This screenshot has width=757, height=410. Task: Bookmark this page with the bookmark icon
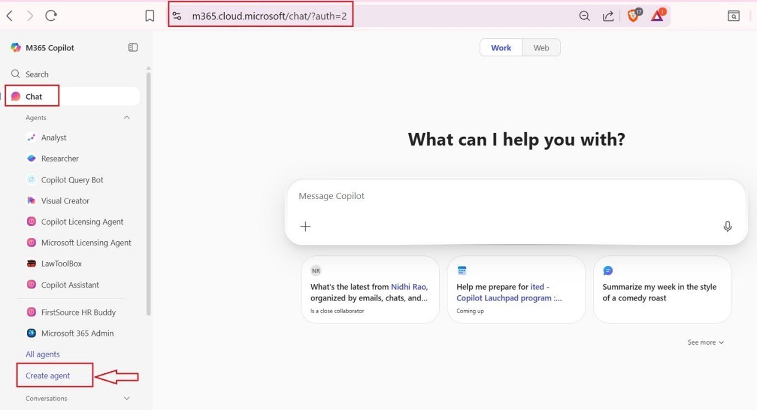point(150,16)
